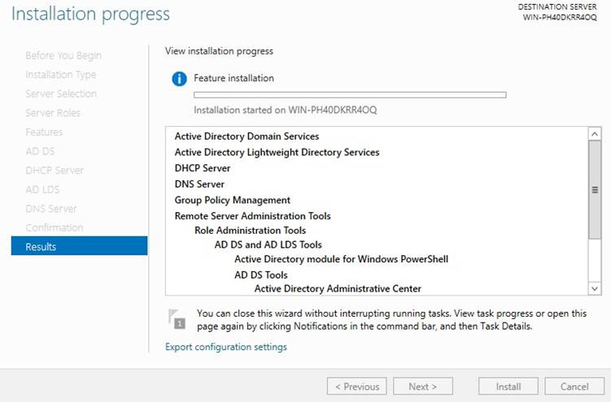The width and height of the screenshot is (611, 402).
Task: Open the Server Roles wizard step
Action: 53,113
